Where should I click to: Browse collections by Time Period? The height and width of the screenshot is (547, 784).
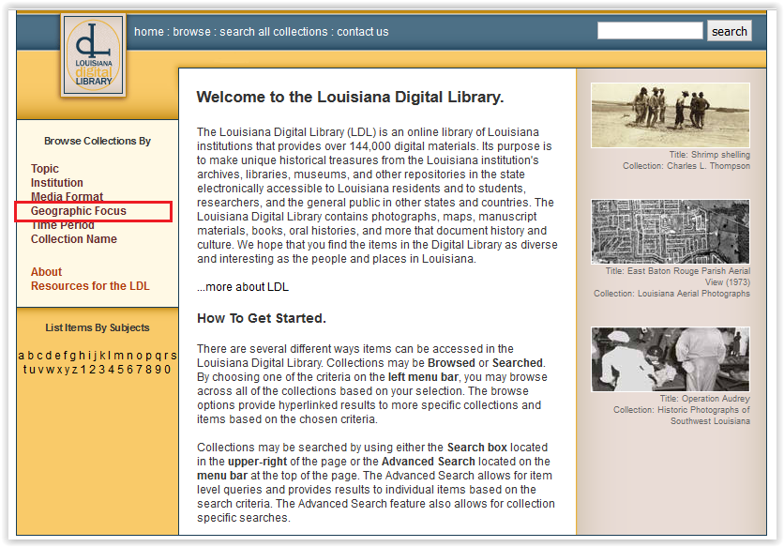pos(63,224)
